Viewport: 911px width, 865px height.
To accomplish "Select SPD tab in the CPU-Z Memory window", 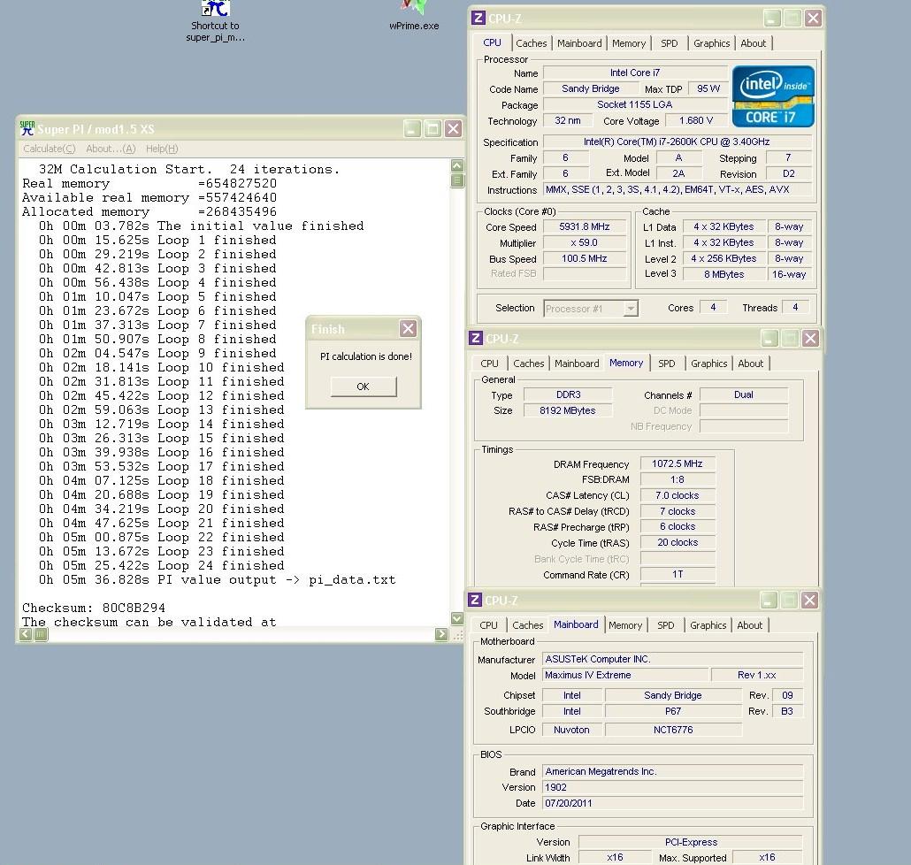I will pyautogui.click(x=666, y=364).
